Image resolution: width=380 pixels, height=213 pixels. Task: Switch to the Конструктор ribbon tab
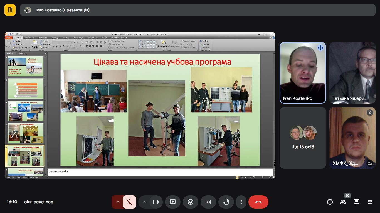(42, 38)
